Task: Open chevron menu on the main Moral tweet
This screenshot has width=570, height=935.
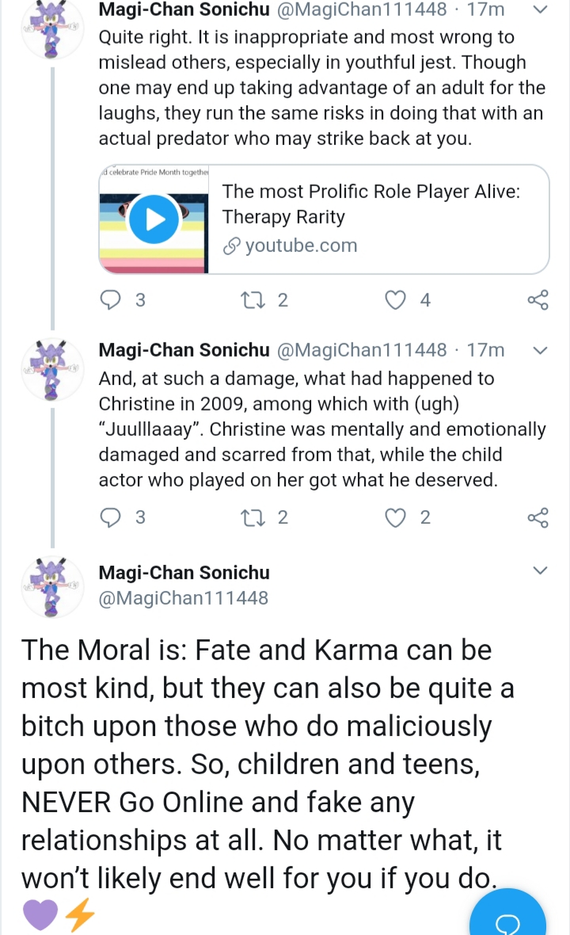Action: point(540,571)
